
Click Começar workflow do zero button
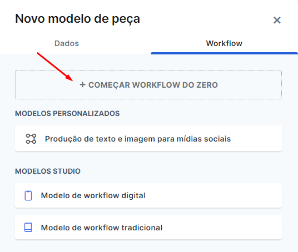click(148, 84)
